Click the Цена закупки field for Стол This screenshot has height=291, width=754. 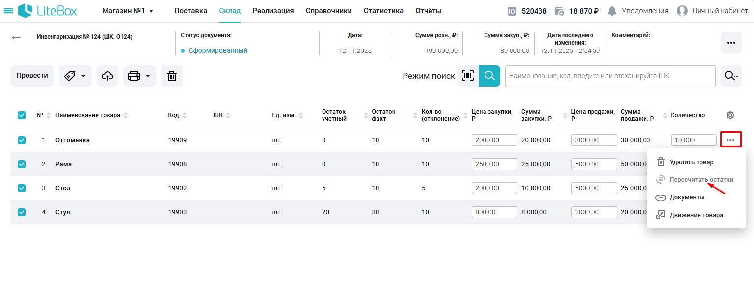click(494, 188)
